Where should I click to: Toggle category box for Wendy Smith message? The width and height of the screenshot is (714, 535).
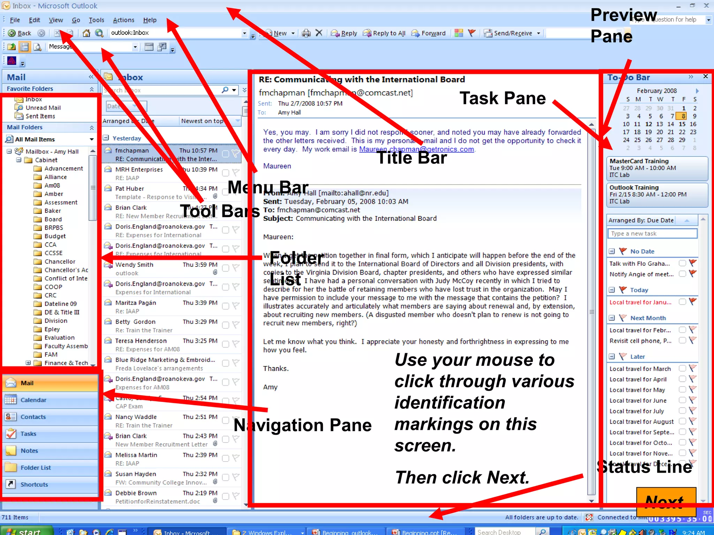point(226,268)
